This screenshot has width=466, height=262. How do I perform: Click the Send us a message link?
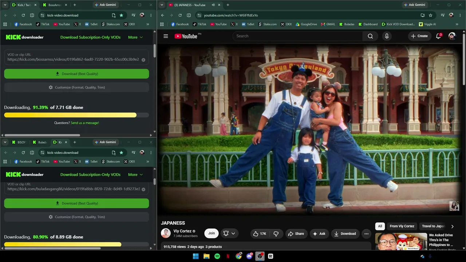85,123
